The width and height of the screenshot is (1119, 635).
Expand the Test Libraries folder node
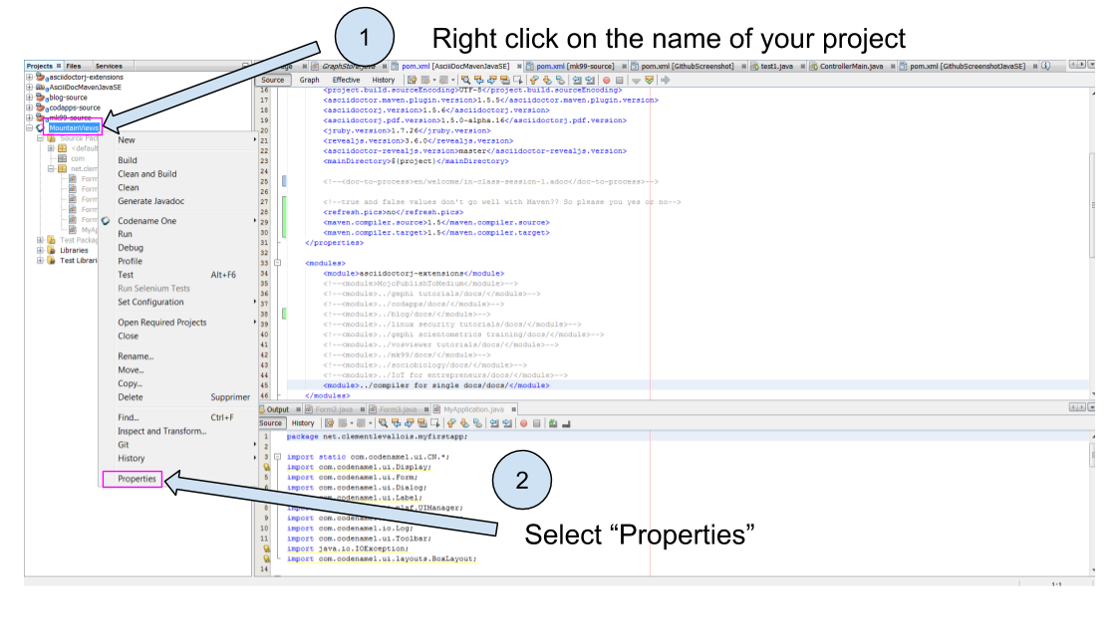[40, 261]
